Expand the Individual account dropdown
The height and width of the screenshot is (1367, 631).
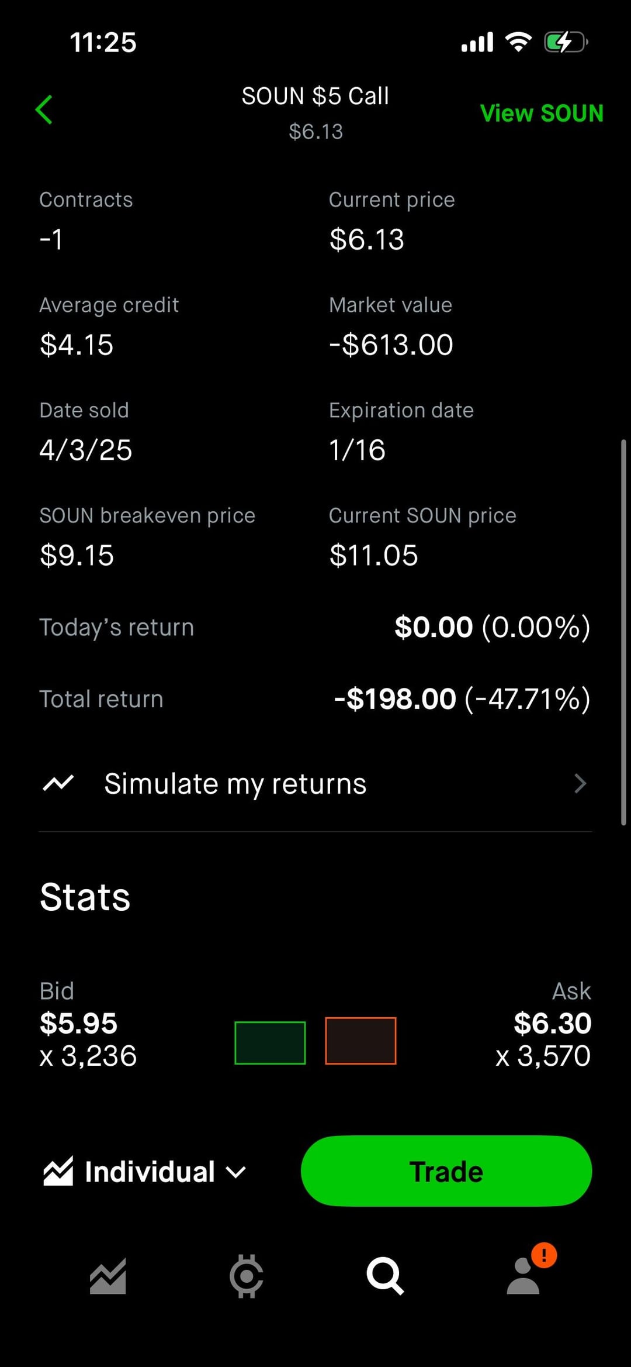point(150,1172)
